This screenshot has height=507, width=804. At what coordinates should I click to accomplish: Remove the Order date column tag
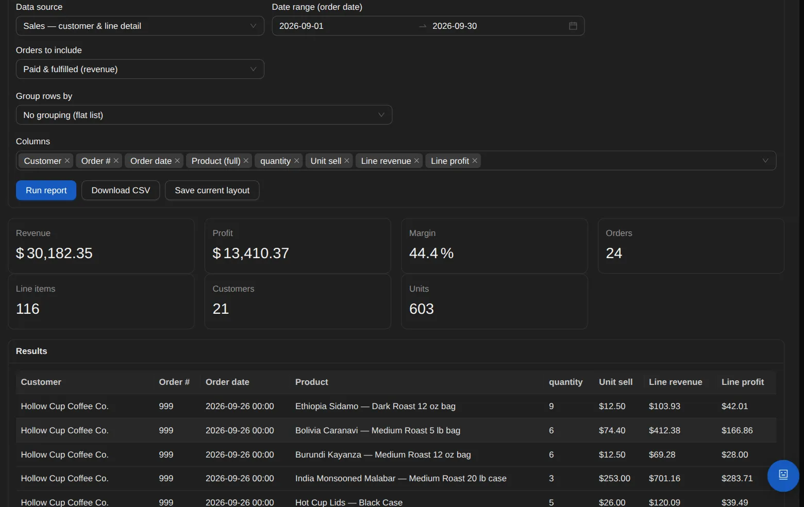[x=177, y=161]
